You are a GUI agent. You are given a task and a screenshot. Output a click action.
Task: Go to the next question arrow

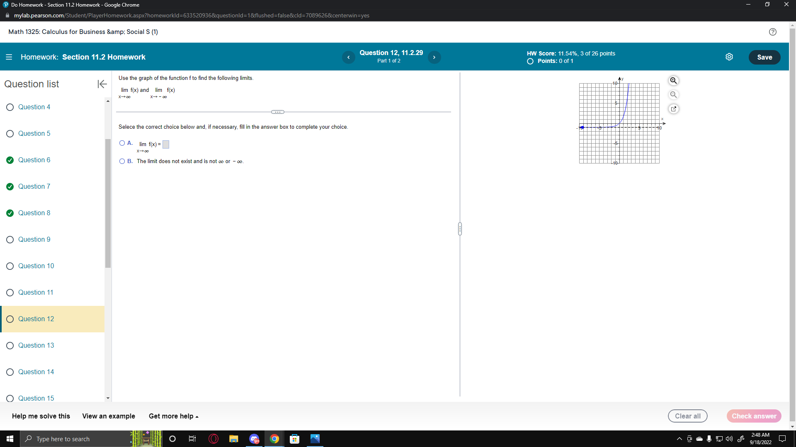click(x=434, y=57)
